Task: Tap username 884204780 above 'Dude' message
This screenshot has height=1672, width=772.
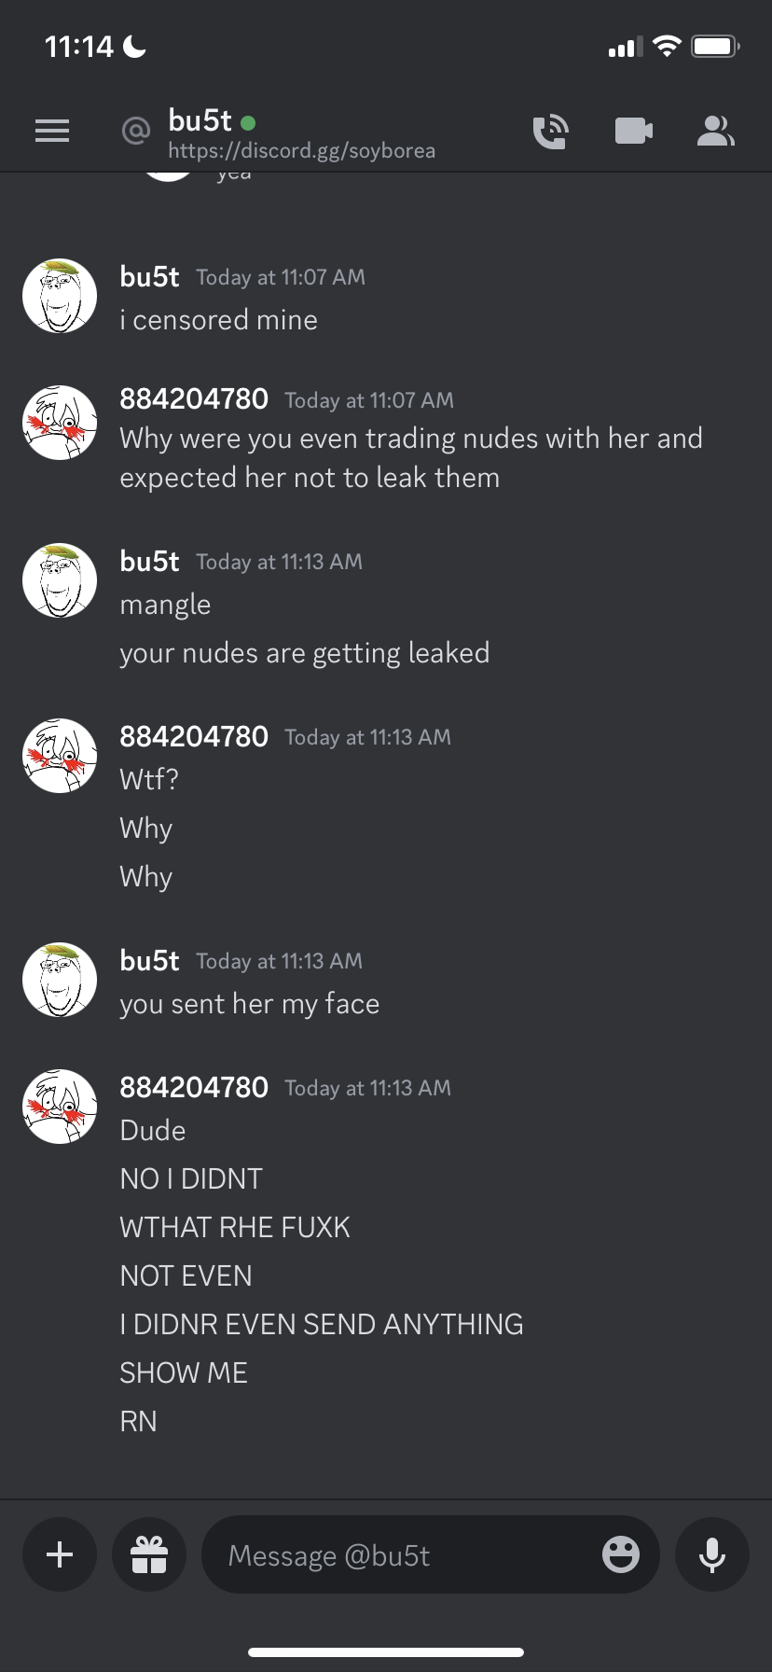Action: pos(194,1087)
